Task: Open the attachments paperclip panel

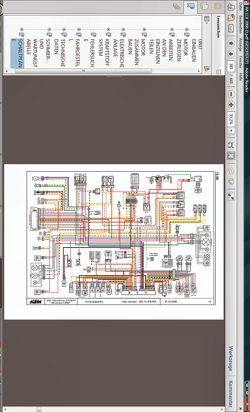Action: 177,6
